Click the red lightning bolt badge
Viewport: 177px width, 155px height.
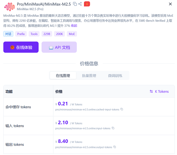87,4
